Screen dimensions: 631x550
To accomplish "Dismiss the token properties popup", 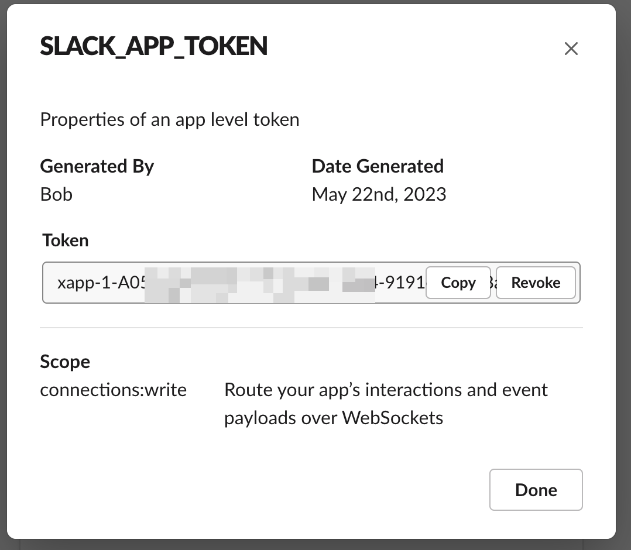I will pos(571,49).
